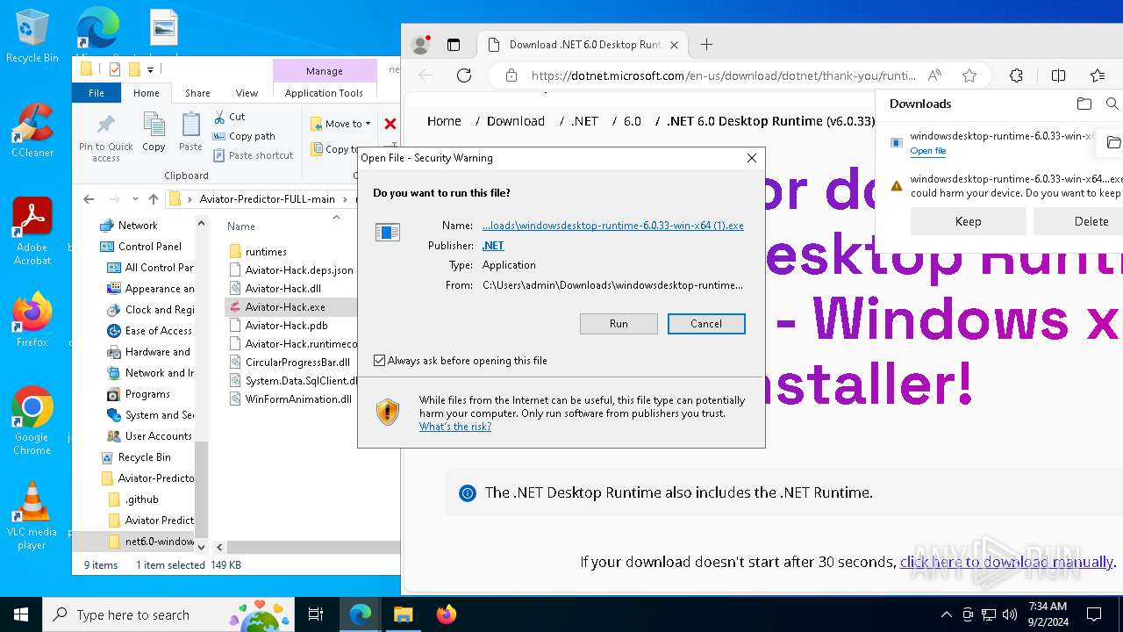Sort files by the Name column header

(241, 226)
